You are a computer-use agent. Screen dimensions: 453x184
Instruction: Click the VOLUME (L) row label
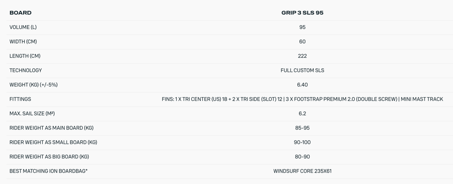coord(23,27)
